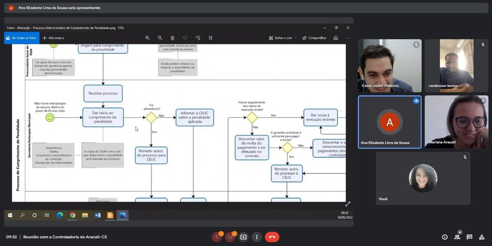Toggle present screen button in Meet
Viewport: 492px width, 246px height.
[244, 237]
